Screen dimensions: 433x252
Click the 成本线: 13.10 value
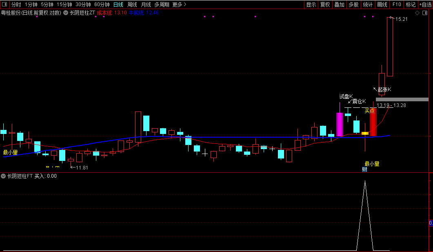click(x=112, y=13)
